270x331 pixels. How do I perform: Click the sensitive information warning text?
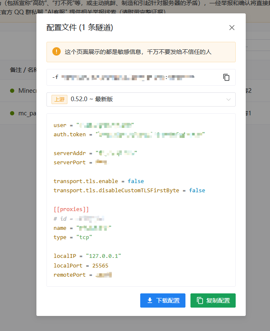pyautogui.click(x=138, y=52)
